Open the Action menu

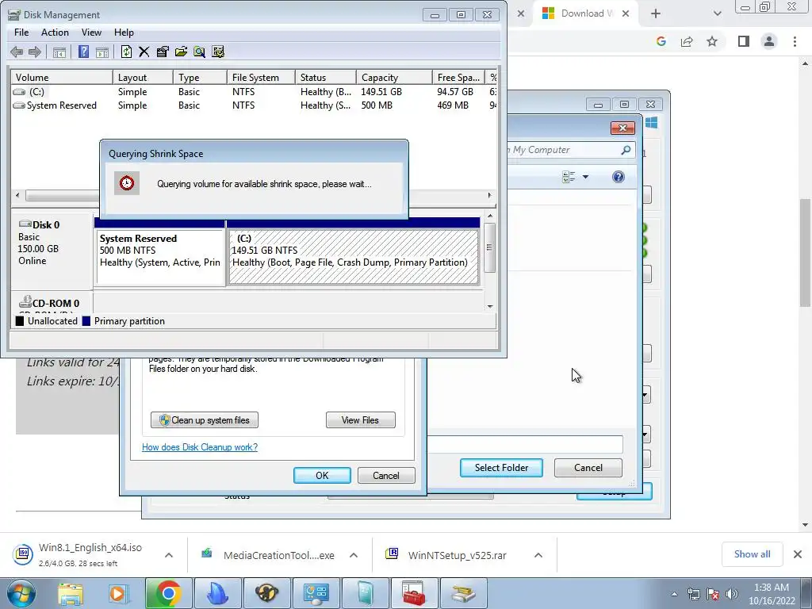tap(55, 32)
